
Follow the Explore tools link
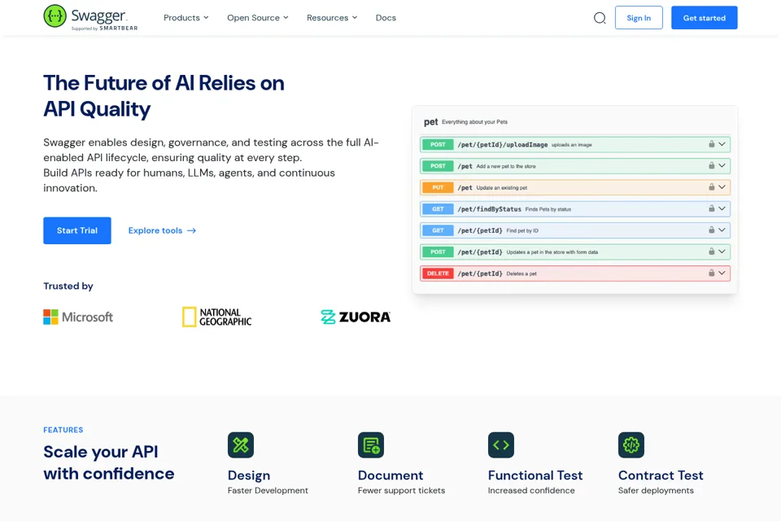click(163, 230)
